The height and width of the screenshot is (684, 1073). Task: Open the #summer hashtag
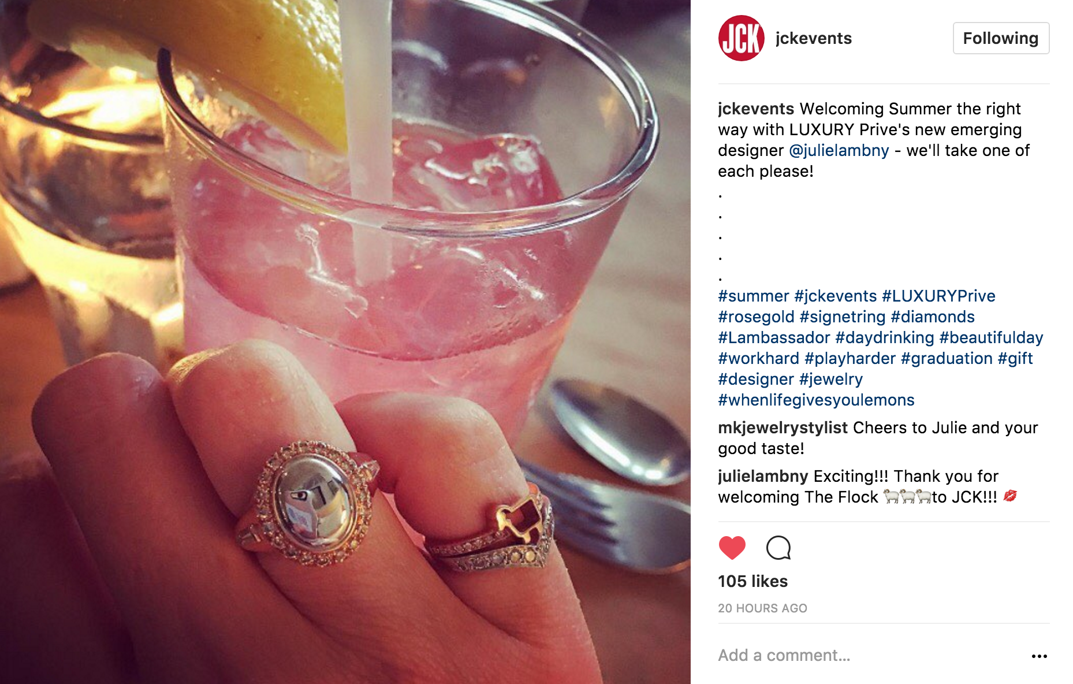click(753, 296)
